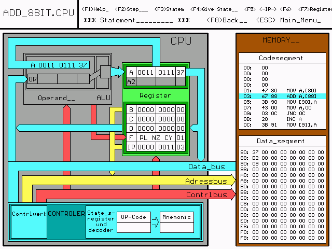332x249 pixels.
Task: Choose the F4 Give State option
Action: pos(214,9)
